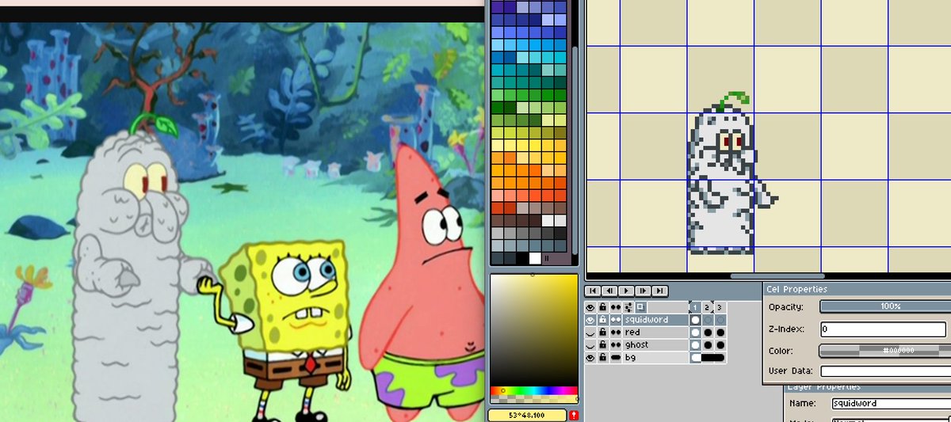This screenshot has height=422, width=951.
Task: Click the alpha checkerboard slider below the hue strip
Action: point(533,398)
